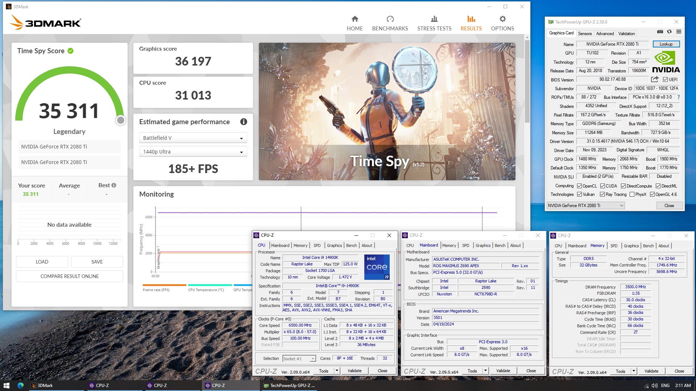The image size is (696, 391).
Task: Click the Frame rate (FPS) orange legend item
Action: pos(164,288)
